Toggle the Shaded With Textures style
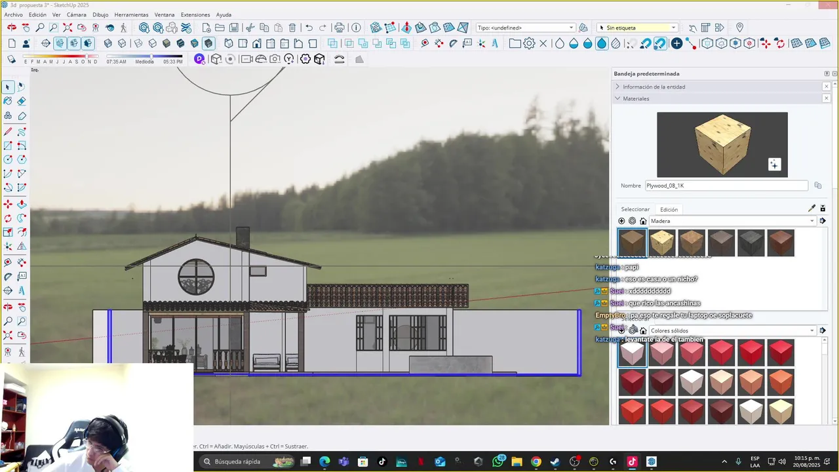 [x=180, y=44]
